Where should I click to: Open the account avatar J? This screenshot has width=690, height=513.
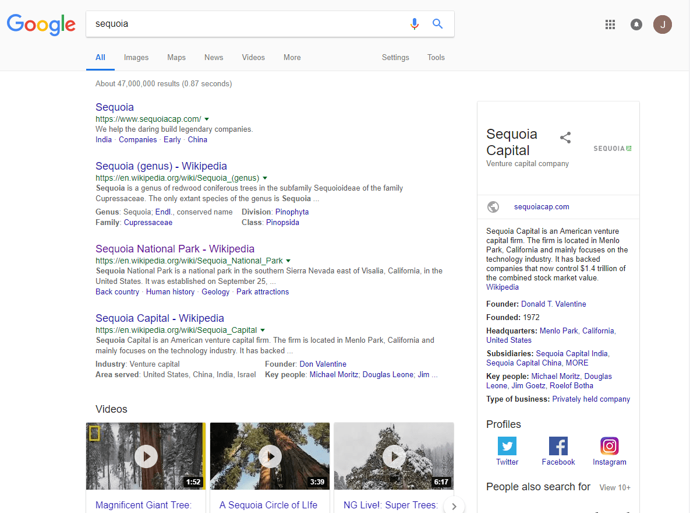pos(662,24)
